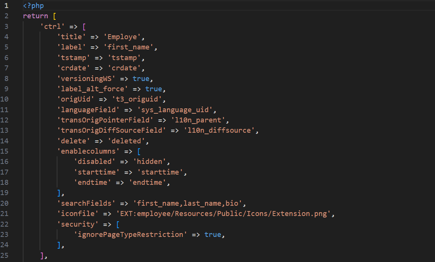Click the 'searchFields' key
Screen dimensions: 435x262
(86, 203)
